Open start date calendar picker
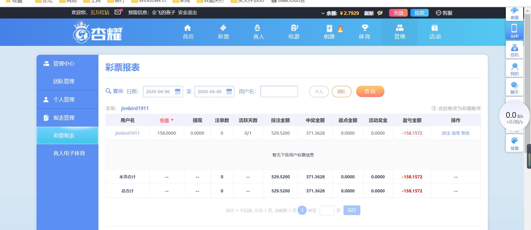531x230 pixels. point(178,92)
